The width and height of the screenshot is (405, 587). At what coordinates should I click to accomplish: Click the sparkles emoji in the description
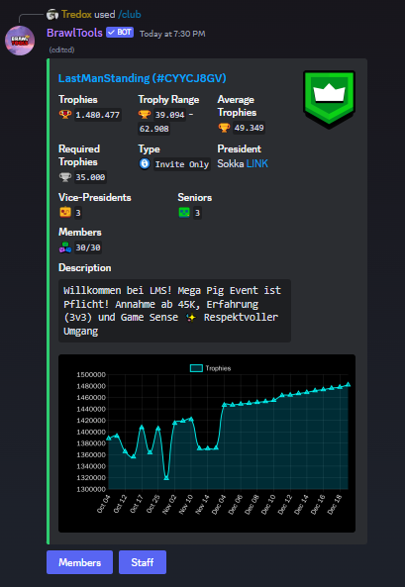click(191, 318)
